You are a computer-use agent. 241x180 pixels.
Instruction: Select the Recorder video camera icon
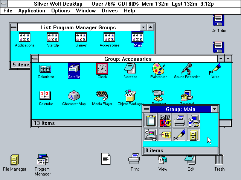coord(159,96)
